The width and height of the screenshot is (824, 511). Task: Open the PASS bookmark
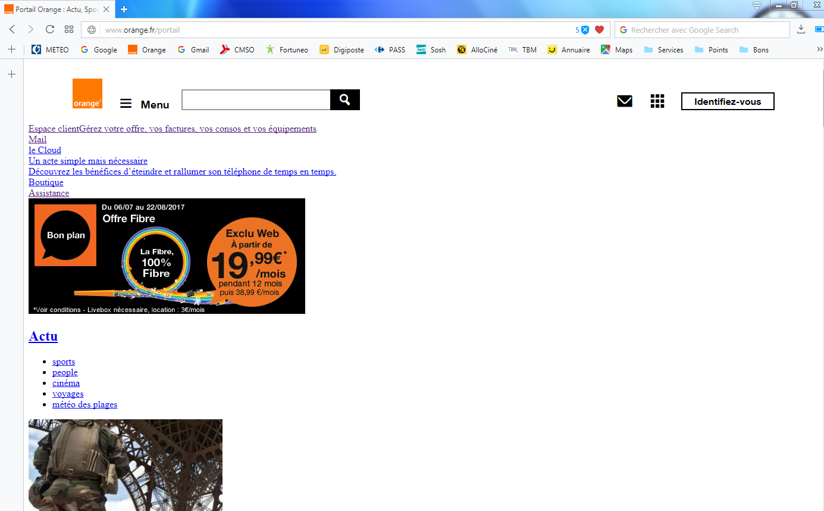pyautogui.click(x=390, y=50)
